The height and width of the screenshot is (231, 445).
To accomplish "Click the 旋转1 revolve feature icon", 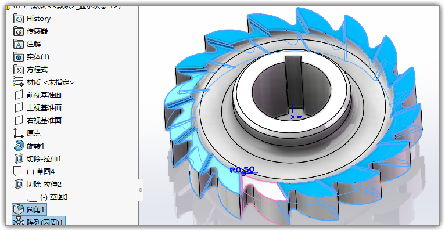I will pyautogui.click(x=19, y=146).
